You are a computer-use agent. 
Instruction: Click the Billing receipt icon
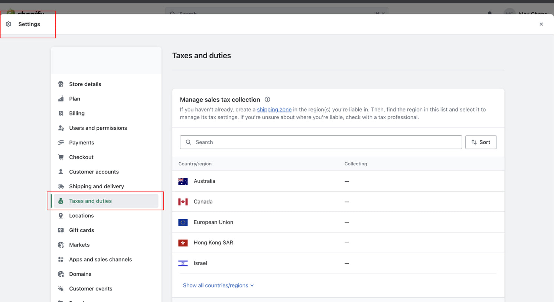pyautogui.click(x=61, y=113)
